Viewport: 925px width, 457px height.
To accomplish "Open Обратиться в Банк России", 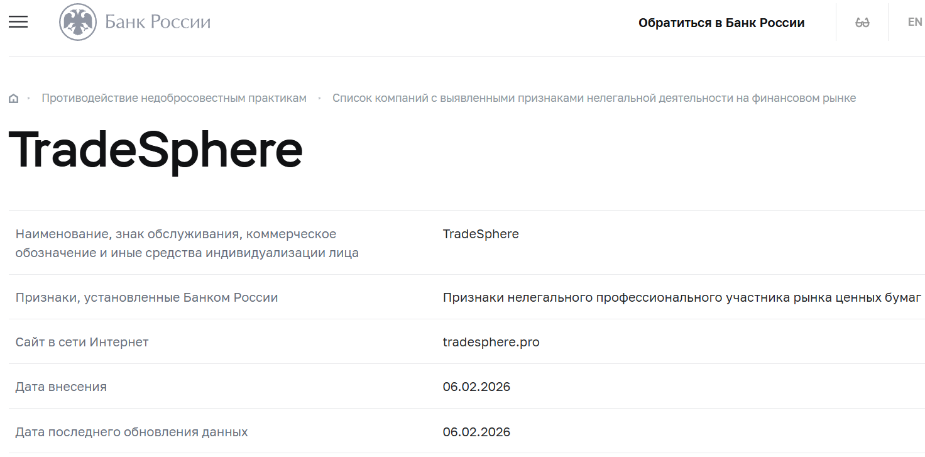I will 721,22.
